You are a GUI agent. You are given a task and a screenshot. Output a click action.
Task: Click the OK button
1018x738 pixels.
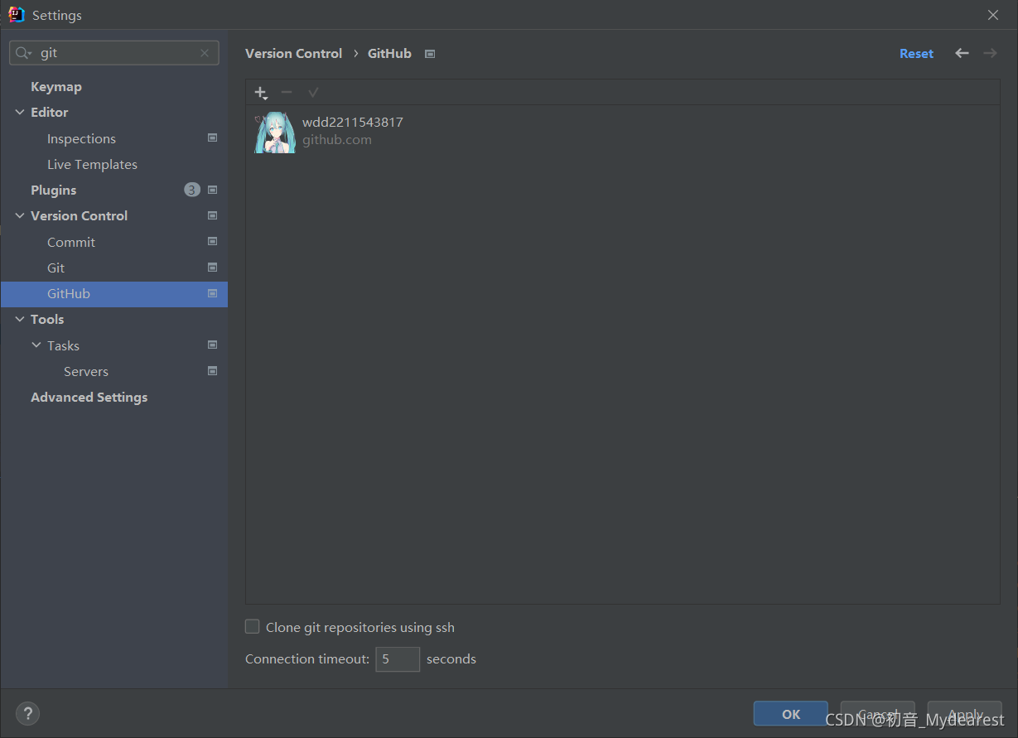click(x=791, y=714)
